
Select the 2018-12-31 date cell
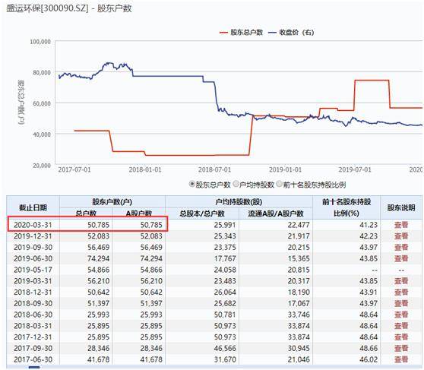pyautogui.click(x=33, y=292)
